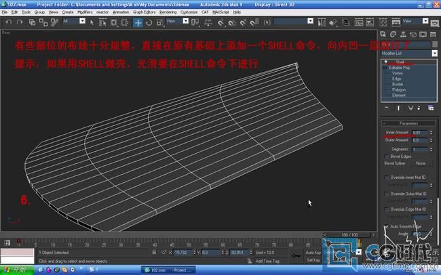Image resolution: width=441 pixels, height=275 pixels.
Task: Open the Select by Name dialog
Action: pos(102,22)
